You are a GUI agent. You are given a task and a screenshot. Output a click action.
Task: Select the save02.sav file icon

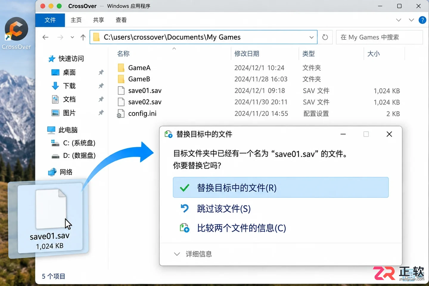point(121,102)
